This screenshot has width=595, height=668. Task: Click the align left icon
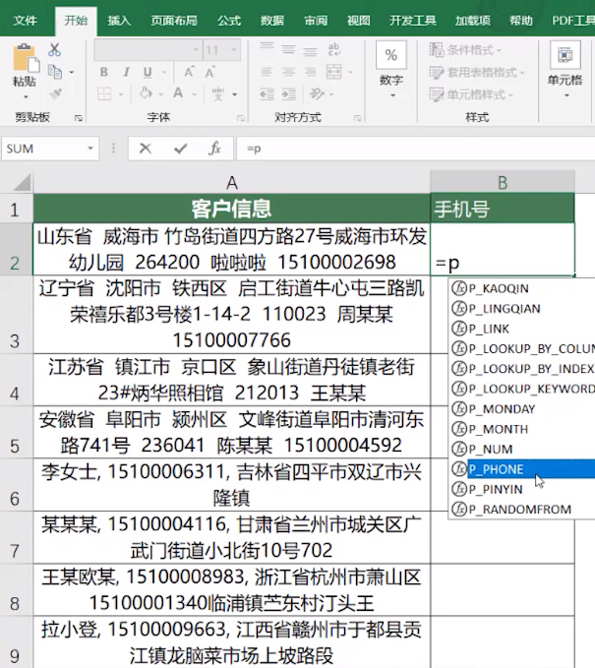[268, 72]
